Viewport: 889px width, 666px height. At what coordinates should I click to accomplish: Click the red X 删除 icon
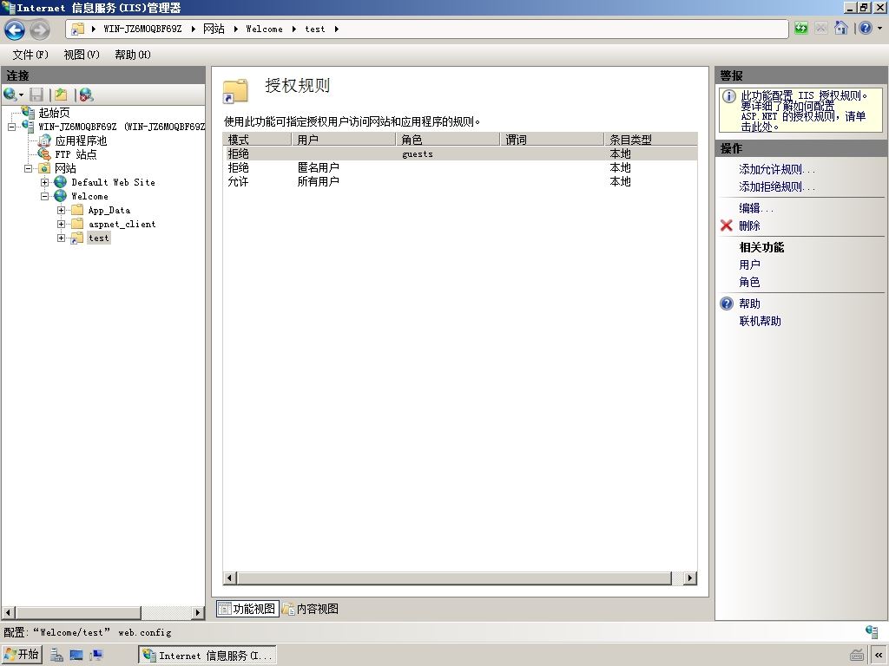(x=727, y=225)
